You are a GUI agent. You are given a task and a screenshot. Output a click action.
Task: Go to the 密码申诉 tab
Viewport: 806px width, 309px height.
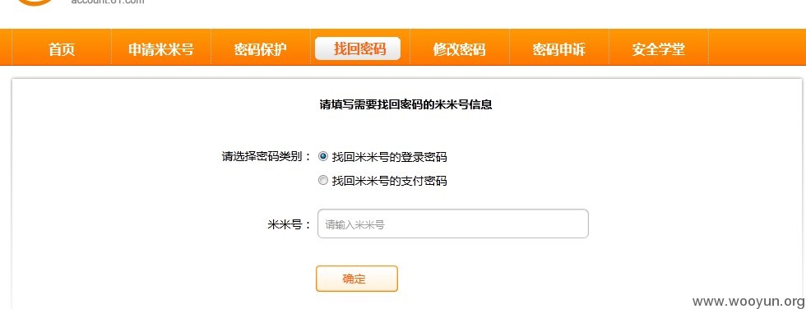[559, 49]
